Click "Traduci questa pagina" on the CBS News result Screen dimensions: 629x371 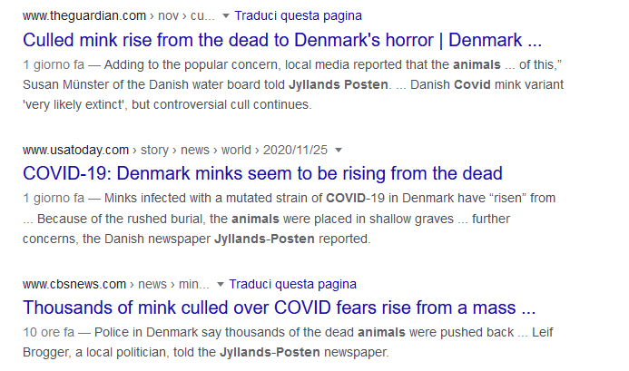click(x=295, y=283)
